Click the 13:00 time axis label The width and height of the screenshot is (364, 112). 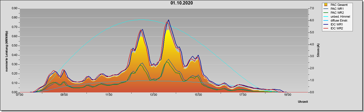[x=153, y=95]
